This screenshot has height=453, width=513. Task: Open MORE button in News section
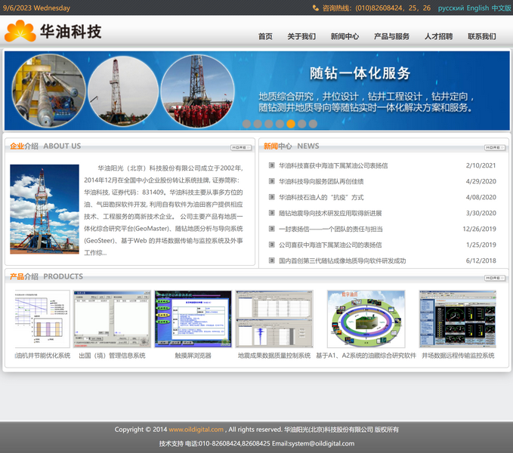click(x=495, y=147)
